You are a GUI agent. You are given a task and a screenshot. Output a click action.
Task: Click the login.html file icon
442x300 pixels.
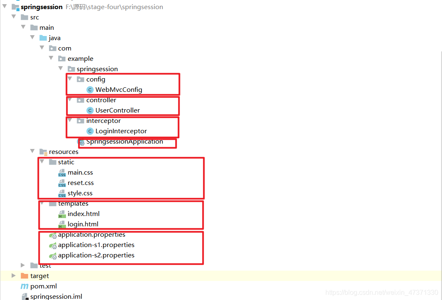tap(62, 224)
